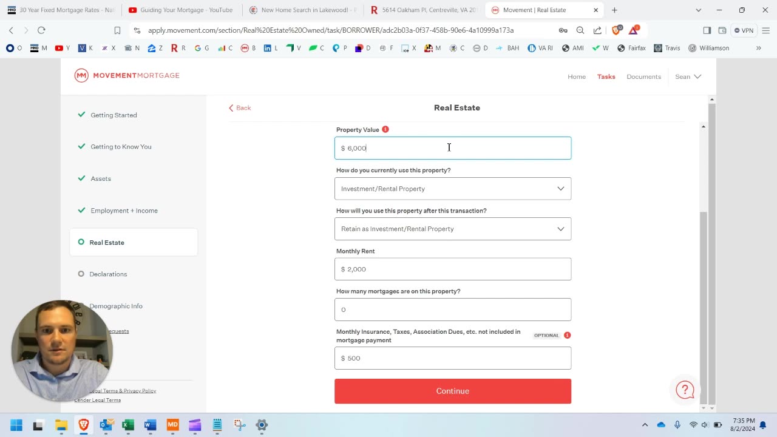Show more bookmarks with the double chevron

[759, 48]
